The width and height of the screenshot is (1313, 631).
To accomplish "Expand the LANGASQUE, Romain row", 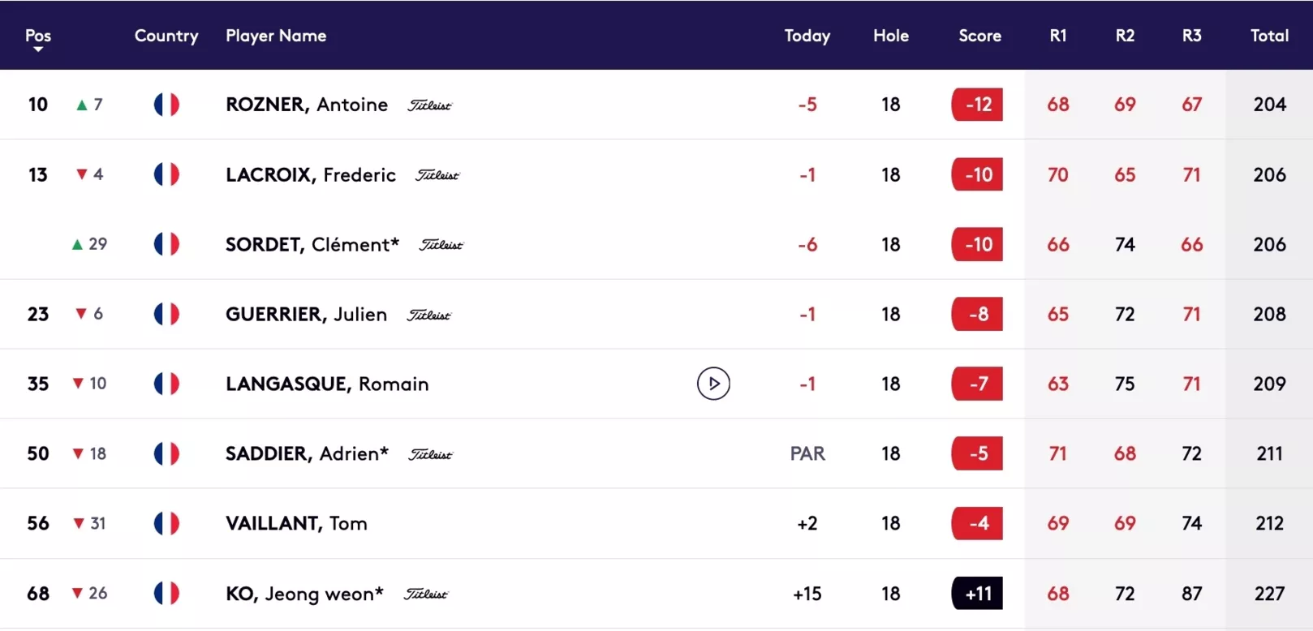I will point(656,384).
